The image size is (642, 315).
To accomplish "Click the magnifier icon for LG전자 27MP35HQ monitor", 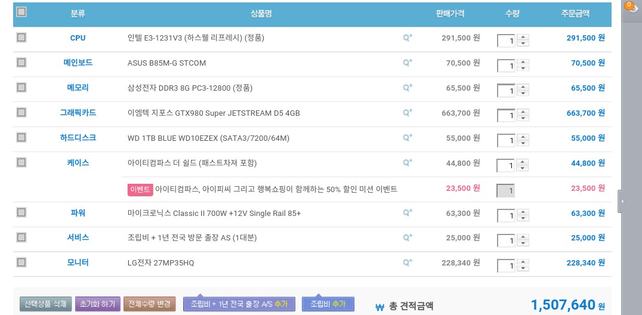I will 408,262.
